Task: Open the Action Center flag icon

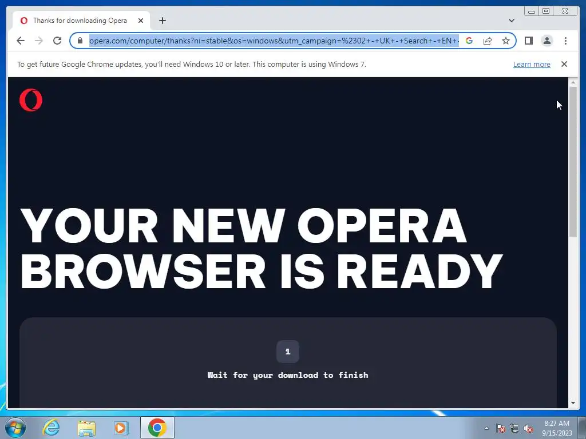Action: pyautogui.click(x=500, y=428)
